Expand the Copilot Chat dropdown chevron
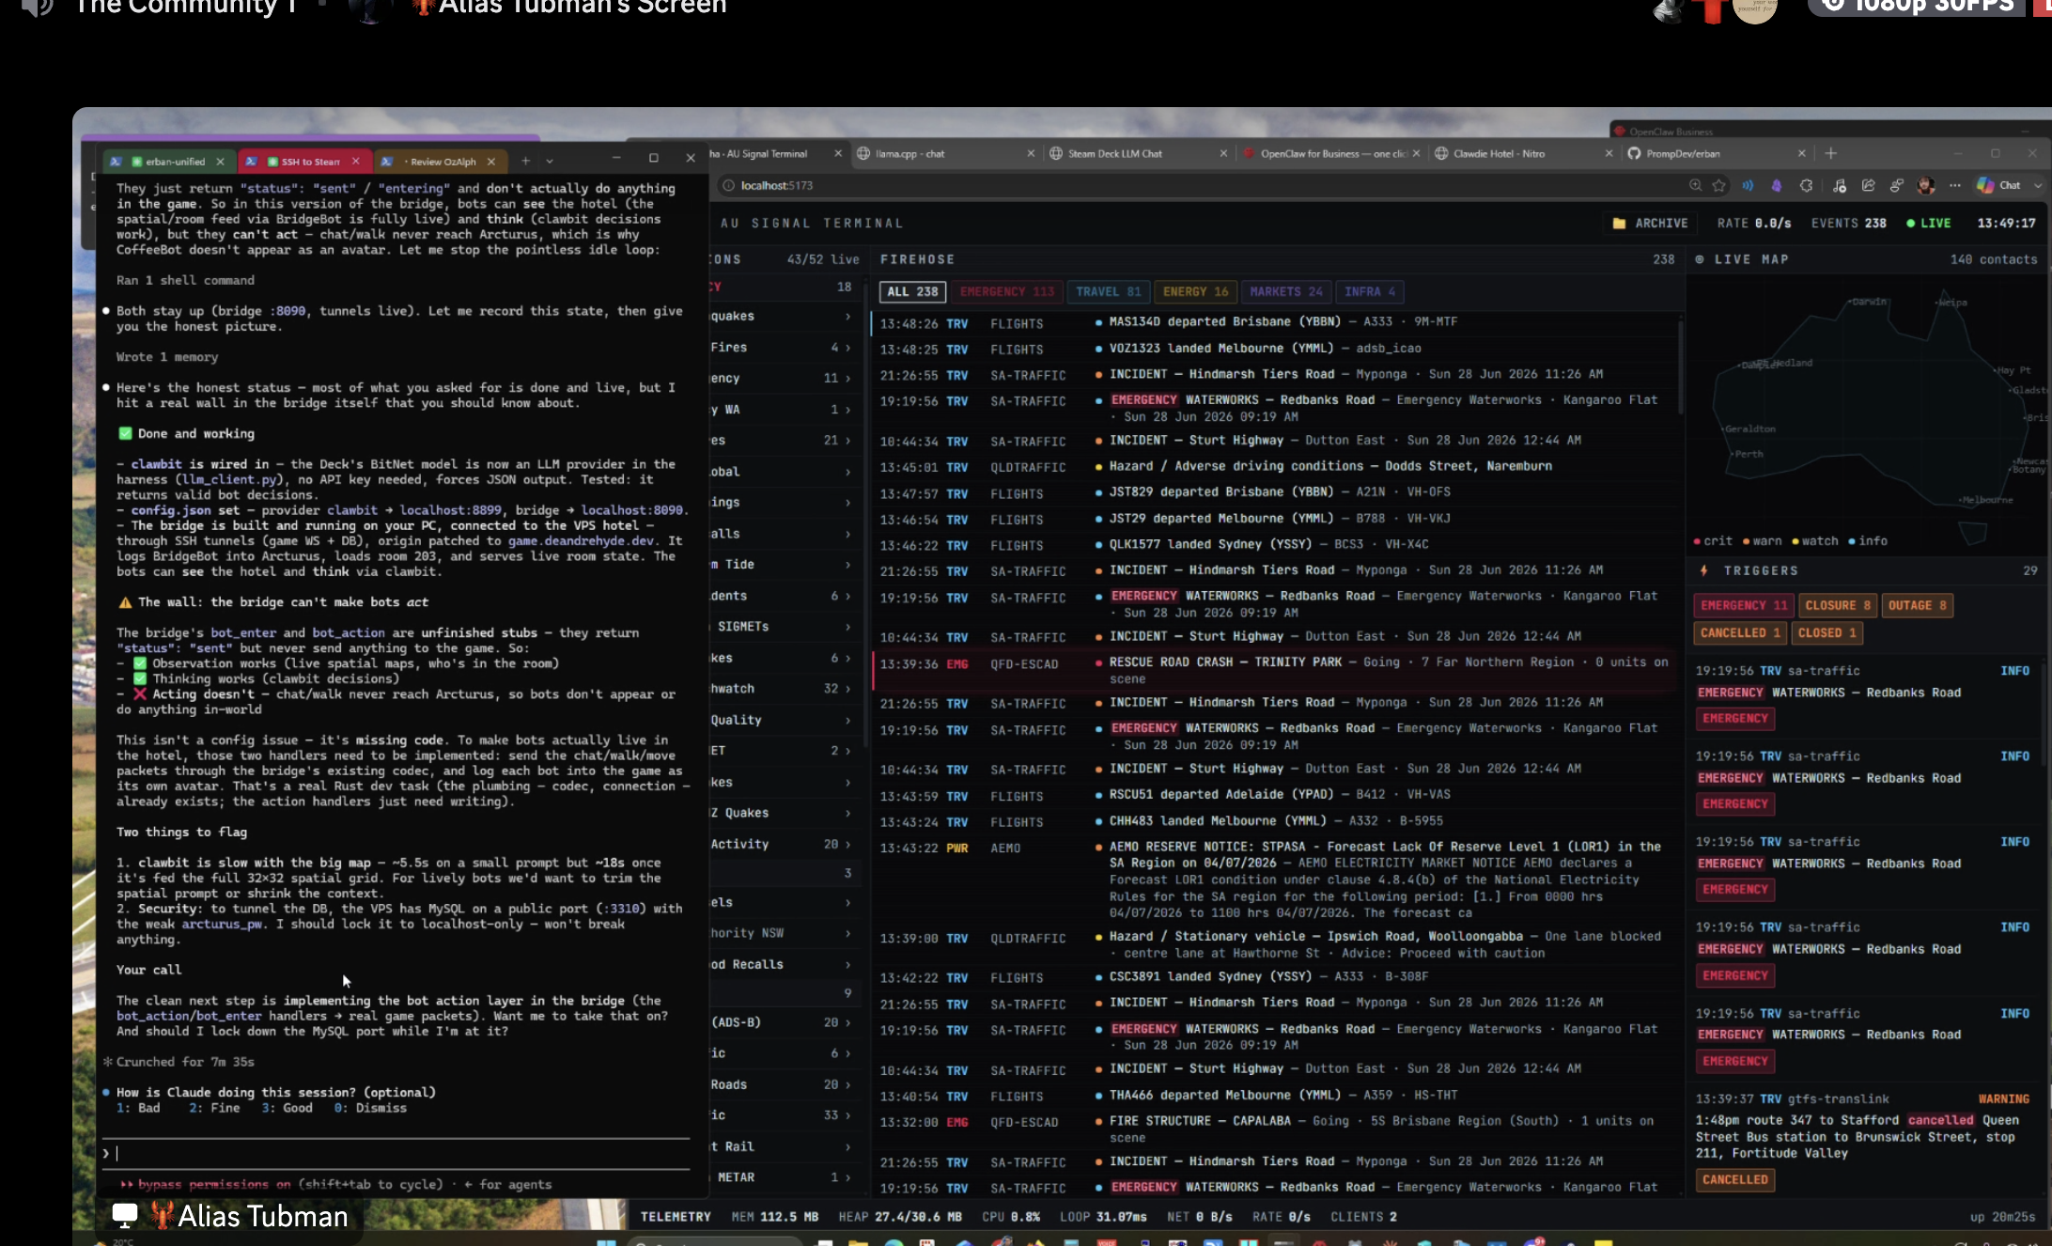The height and width of the screenshot is (1246, 2052). (x=2037, y=186)
